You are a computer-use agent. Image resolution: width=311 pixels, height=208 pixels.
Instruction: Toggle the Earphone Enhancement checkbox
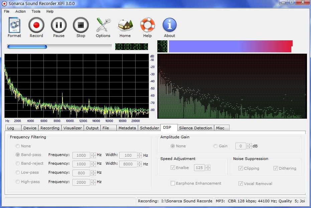[173, 183]
